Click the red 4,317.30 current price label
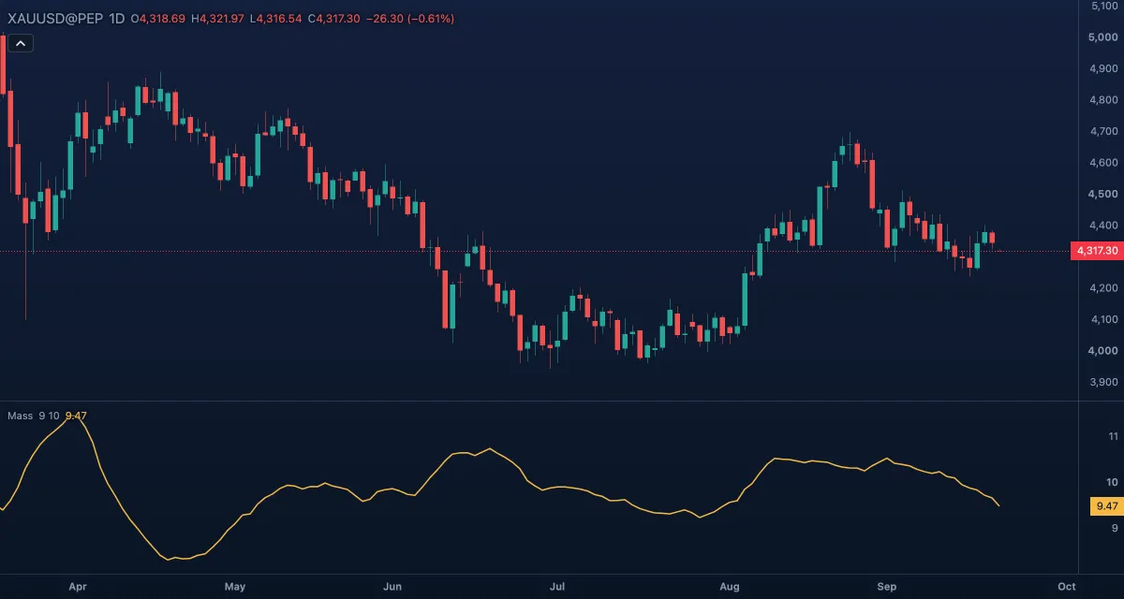1124x599 pixels. point(1097,251)
